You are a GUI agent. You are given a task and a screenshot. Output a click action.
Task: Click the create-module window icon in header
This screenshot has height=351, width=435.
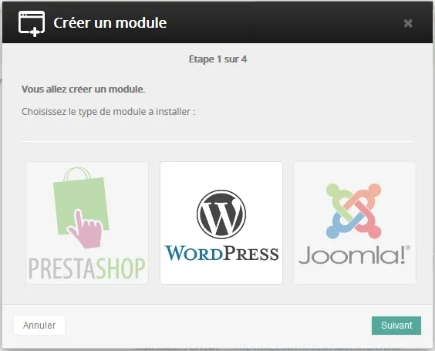[x=32, y=24]
